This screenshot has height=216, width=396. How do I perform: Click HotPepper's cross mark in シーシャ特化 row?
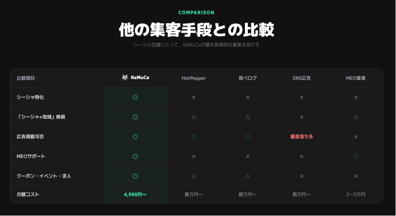click(x=194, y=97)
